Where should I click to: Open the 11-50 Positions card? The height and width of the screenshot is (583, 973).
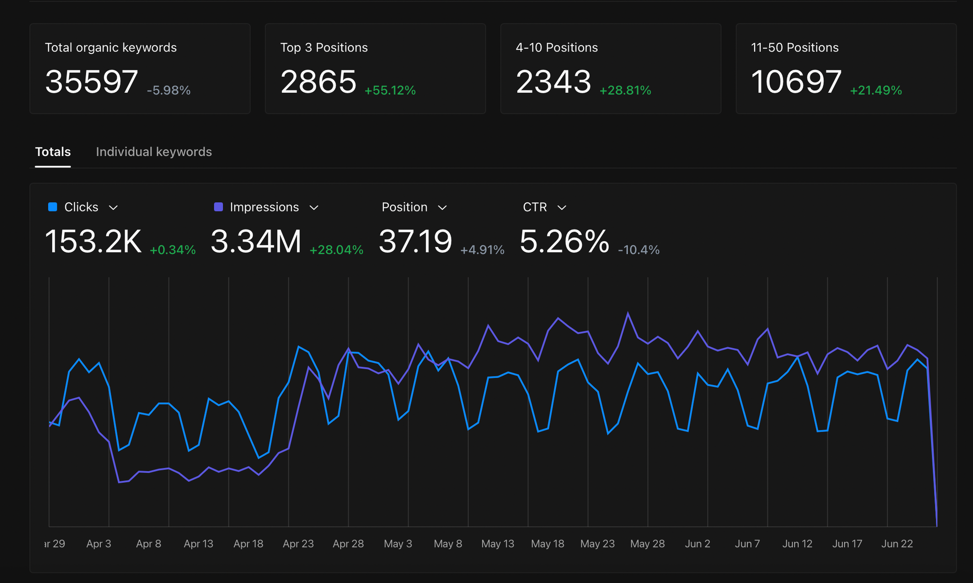[x=847, y=68]
